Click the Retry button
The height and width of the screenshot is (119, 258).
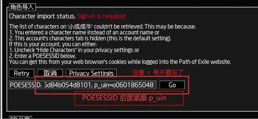pyautogui.click(x=22, y=73)
